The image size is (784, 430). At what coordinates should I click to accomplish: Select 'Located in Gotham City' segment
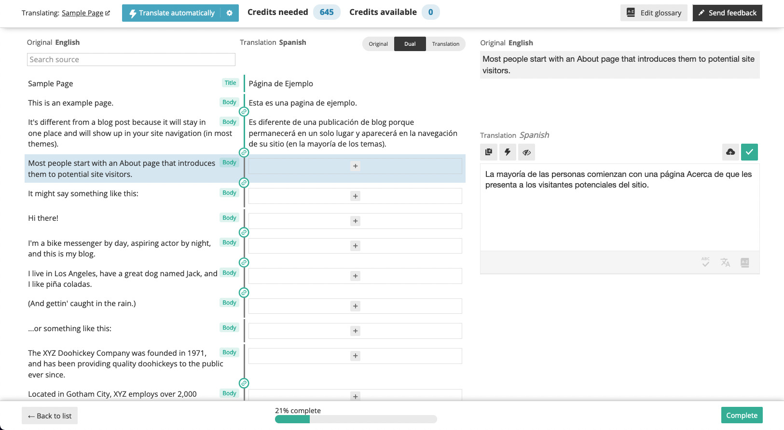coord(112,394)
